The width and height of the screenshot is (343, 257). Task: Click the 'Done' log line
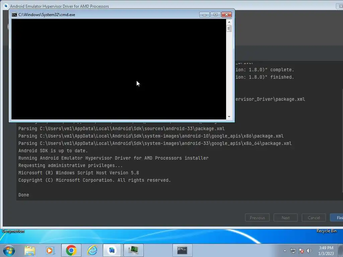click(x=24, y=195)
